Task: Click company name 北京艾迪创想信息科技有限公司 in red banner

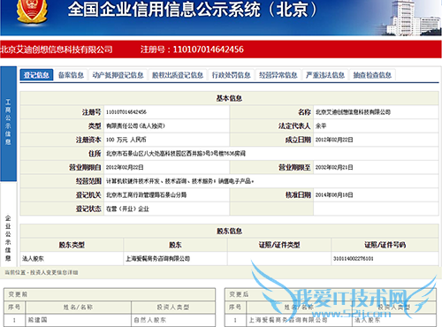Action: click(57, 49)
